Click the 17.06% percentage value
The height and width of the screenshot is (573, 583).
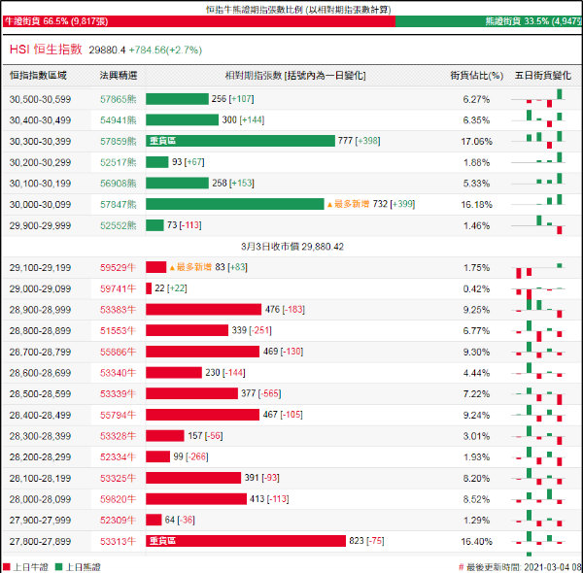click(x=477, y=142)
